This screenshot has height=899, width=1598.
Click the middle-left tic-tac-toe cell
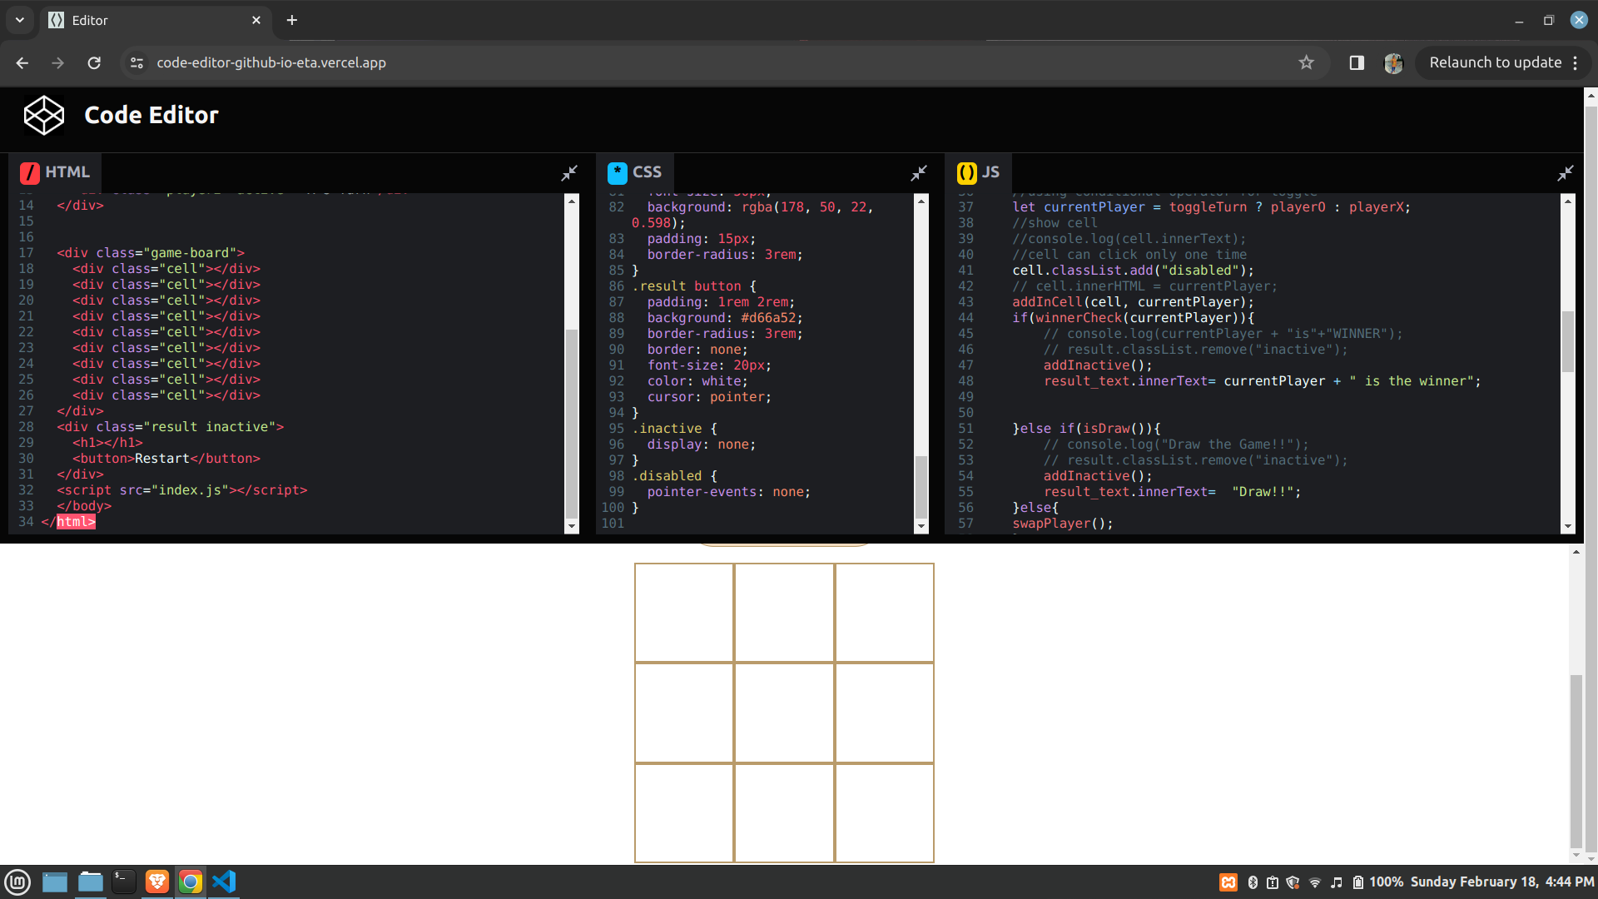coord(684,713)
